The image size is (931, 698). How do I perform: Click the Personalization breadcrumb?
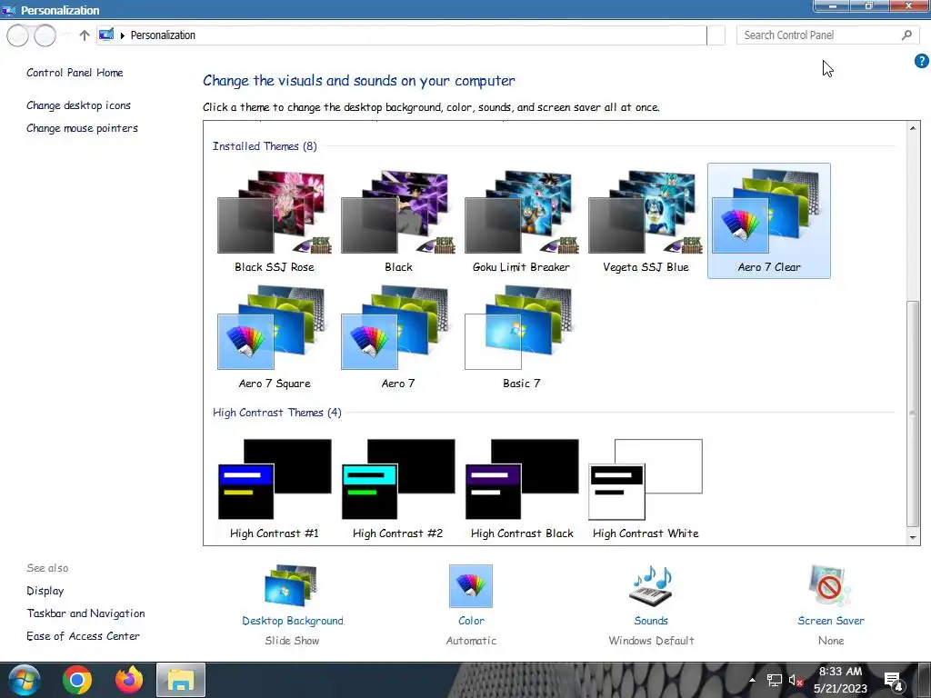coord(163,35)
